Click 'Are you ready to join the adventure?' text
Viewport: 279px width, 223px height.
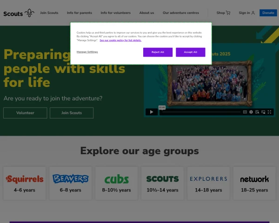[x=53, y=98]
